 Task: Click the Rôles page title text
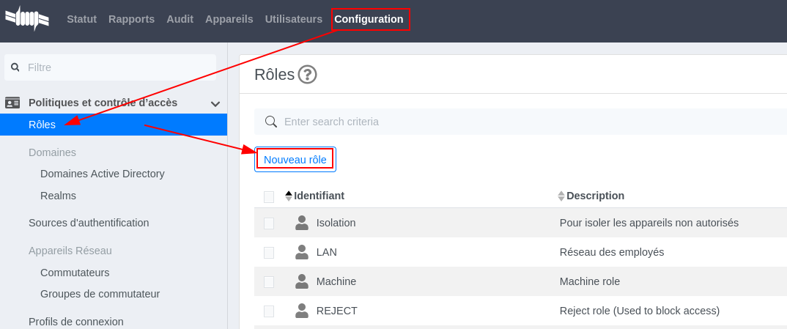274,75
